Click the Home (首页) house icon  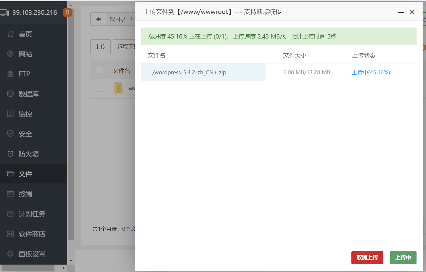click(10, 34)
